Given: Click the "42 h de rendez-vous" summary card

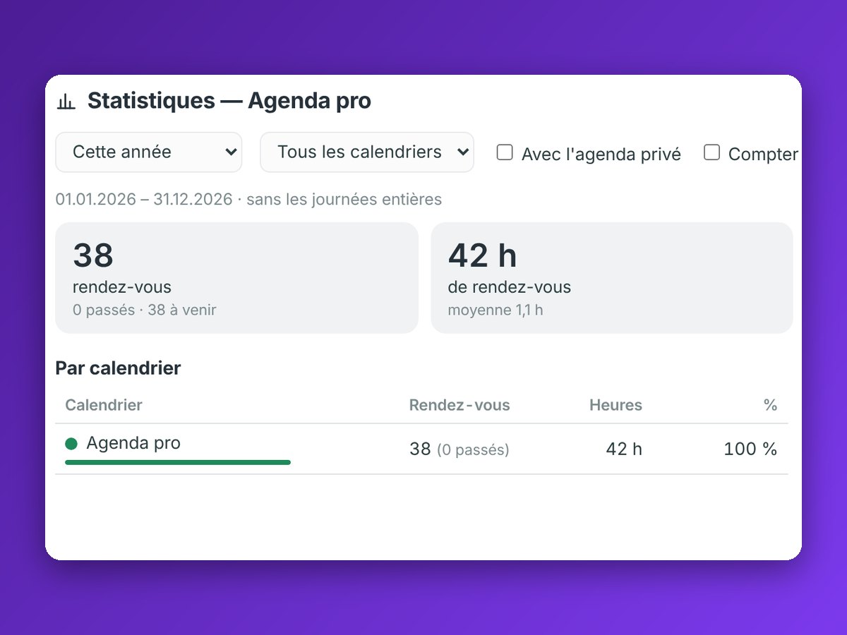Looking at the screenshot, I should 612,278.
